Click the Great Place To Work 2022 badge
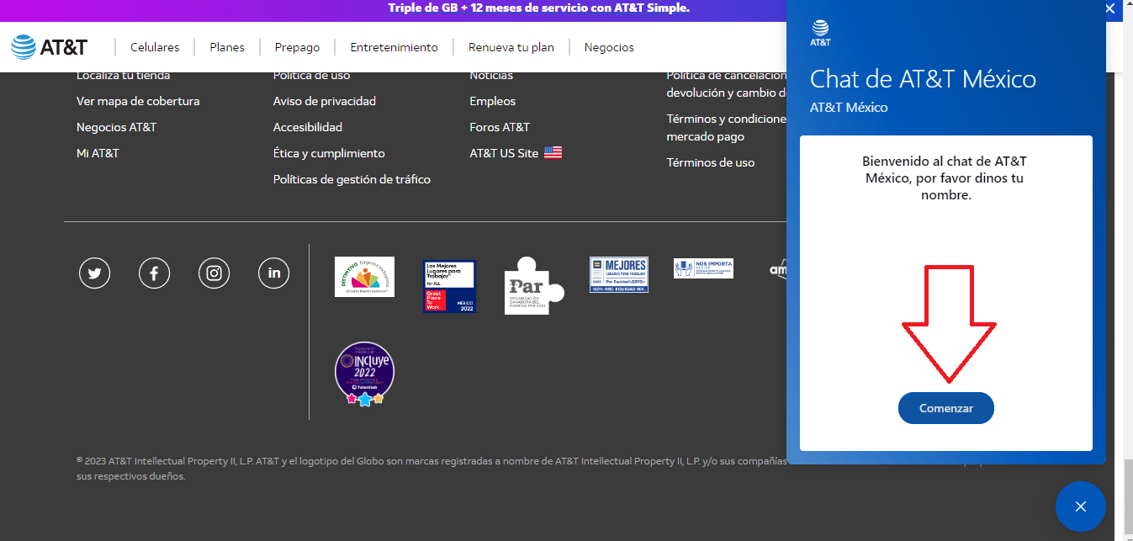The width and height of the screenshot is (1133, 541). 449,286
